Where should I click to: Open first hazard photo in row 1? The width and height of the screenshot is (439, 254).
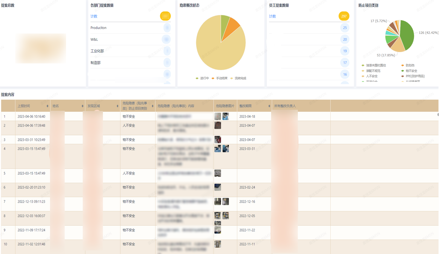[218, 116]
